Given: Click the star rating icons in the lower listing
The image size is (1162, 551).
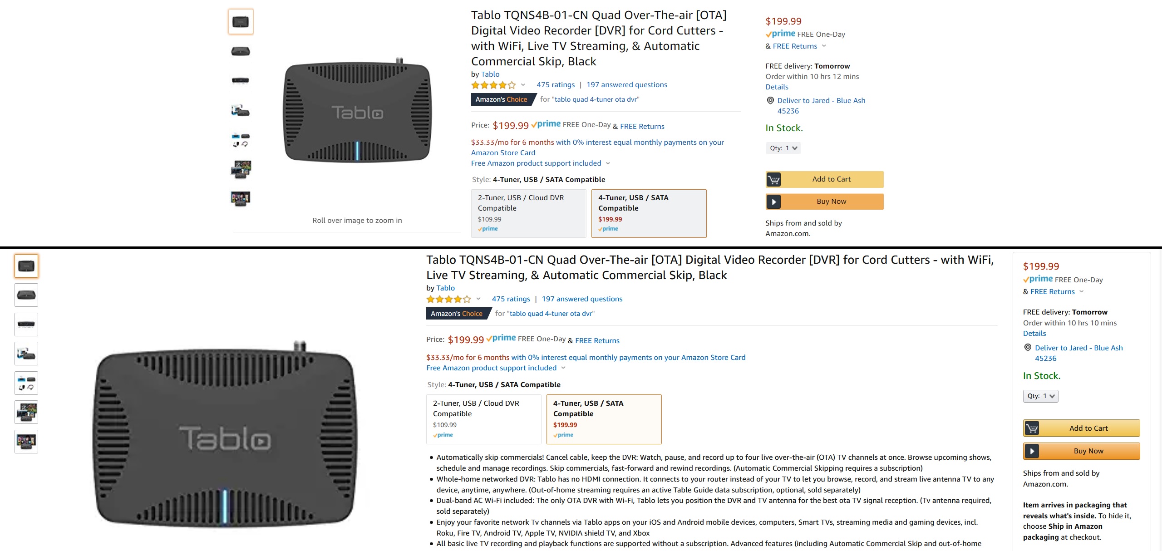Looking at the screenshot, I should coord(448,299).
